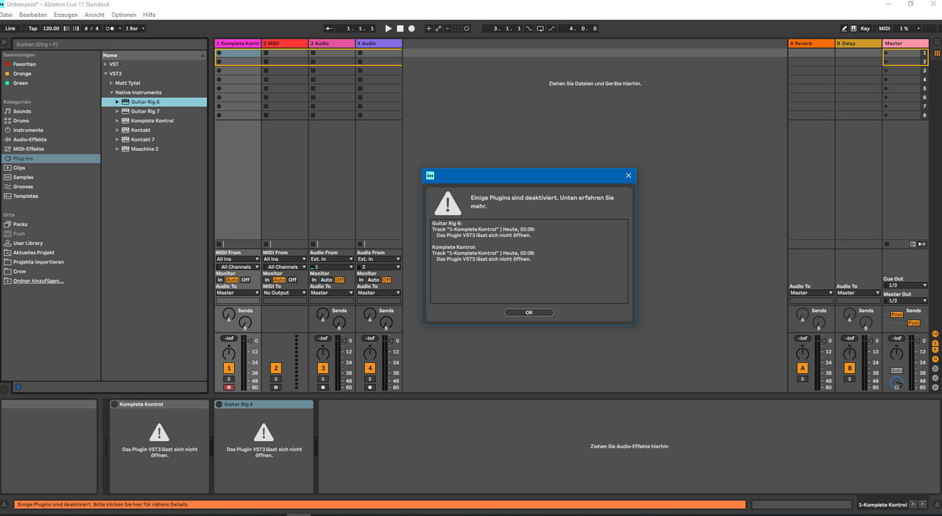The width and height of the screenshot is (942, 516).
Task: Toggle Reverb return track A activator
Action: 803,368
